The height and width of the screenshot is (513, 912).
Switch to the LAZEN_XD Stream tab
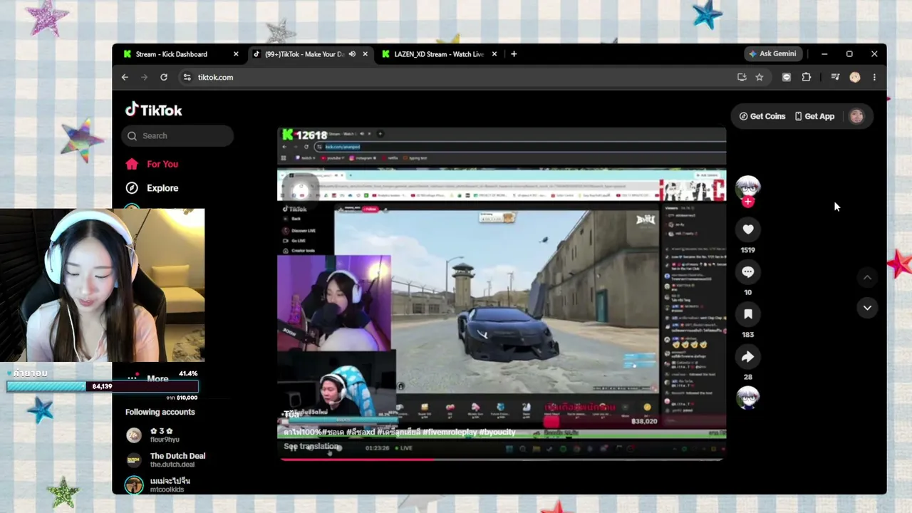click(438, 54)
